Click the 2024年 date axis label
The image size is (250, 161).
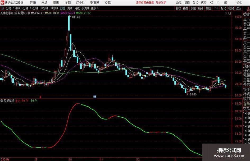[x=5, y=159]
